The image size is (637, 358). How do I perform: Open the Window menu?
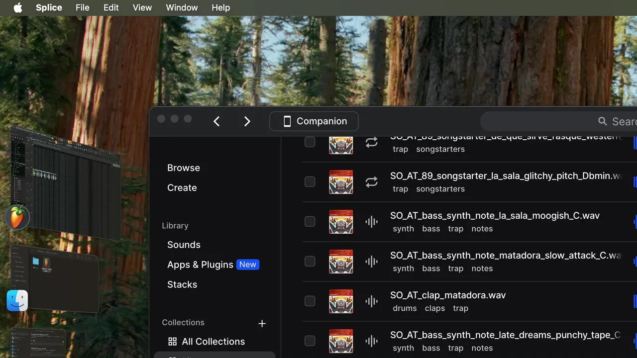[182, 7]
